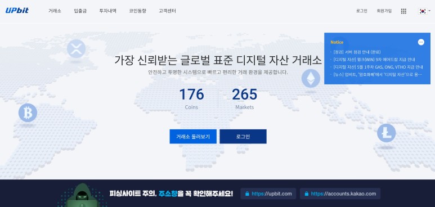Open the 거래소 menu
Image resolution: width=435 pixels, height=207 pixels.
pos(55,11)
